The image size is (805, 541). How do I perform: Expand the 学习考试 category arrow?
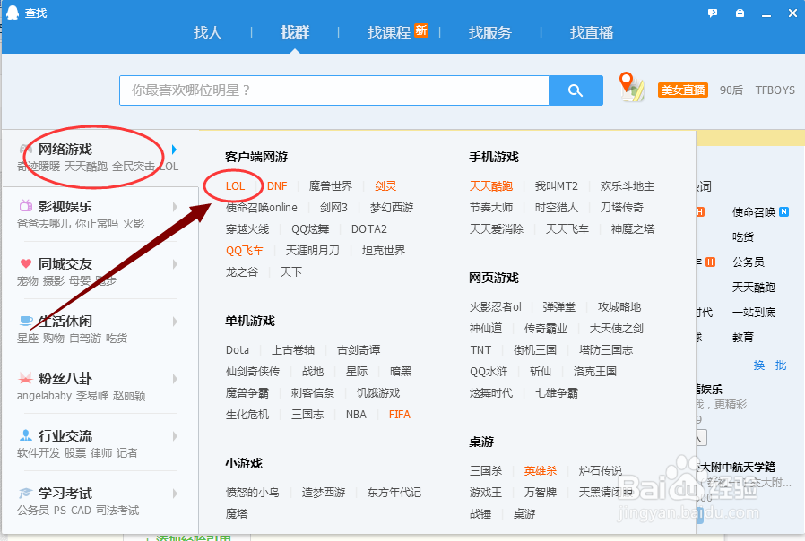pos(175,494)
